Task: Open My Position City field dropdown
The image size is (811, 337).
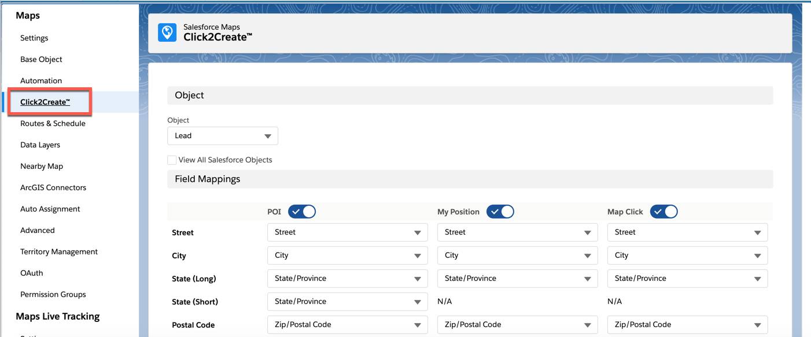Action: coord(518,255)
